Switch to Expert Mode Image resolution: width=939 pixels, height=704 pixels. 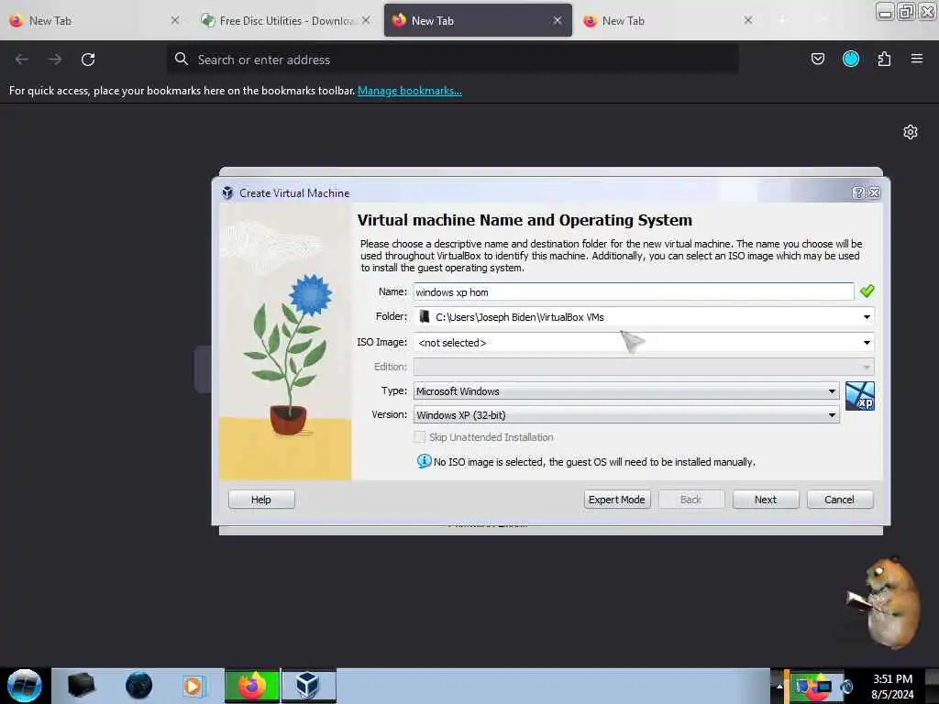point(617,500)
